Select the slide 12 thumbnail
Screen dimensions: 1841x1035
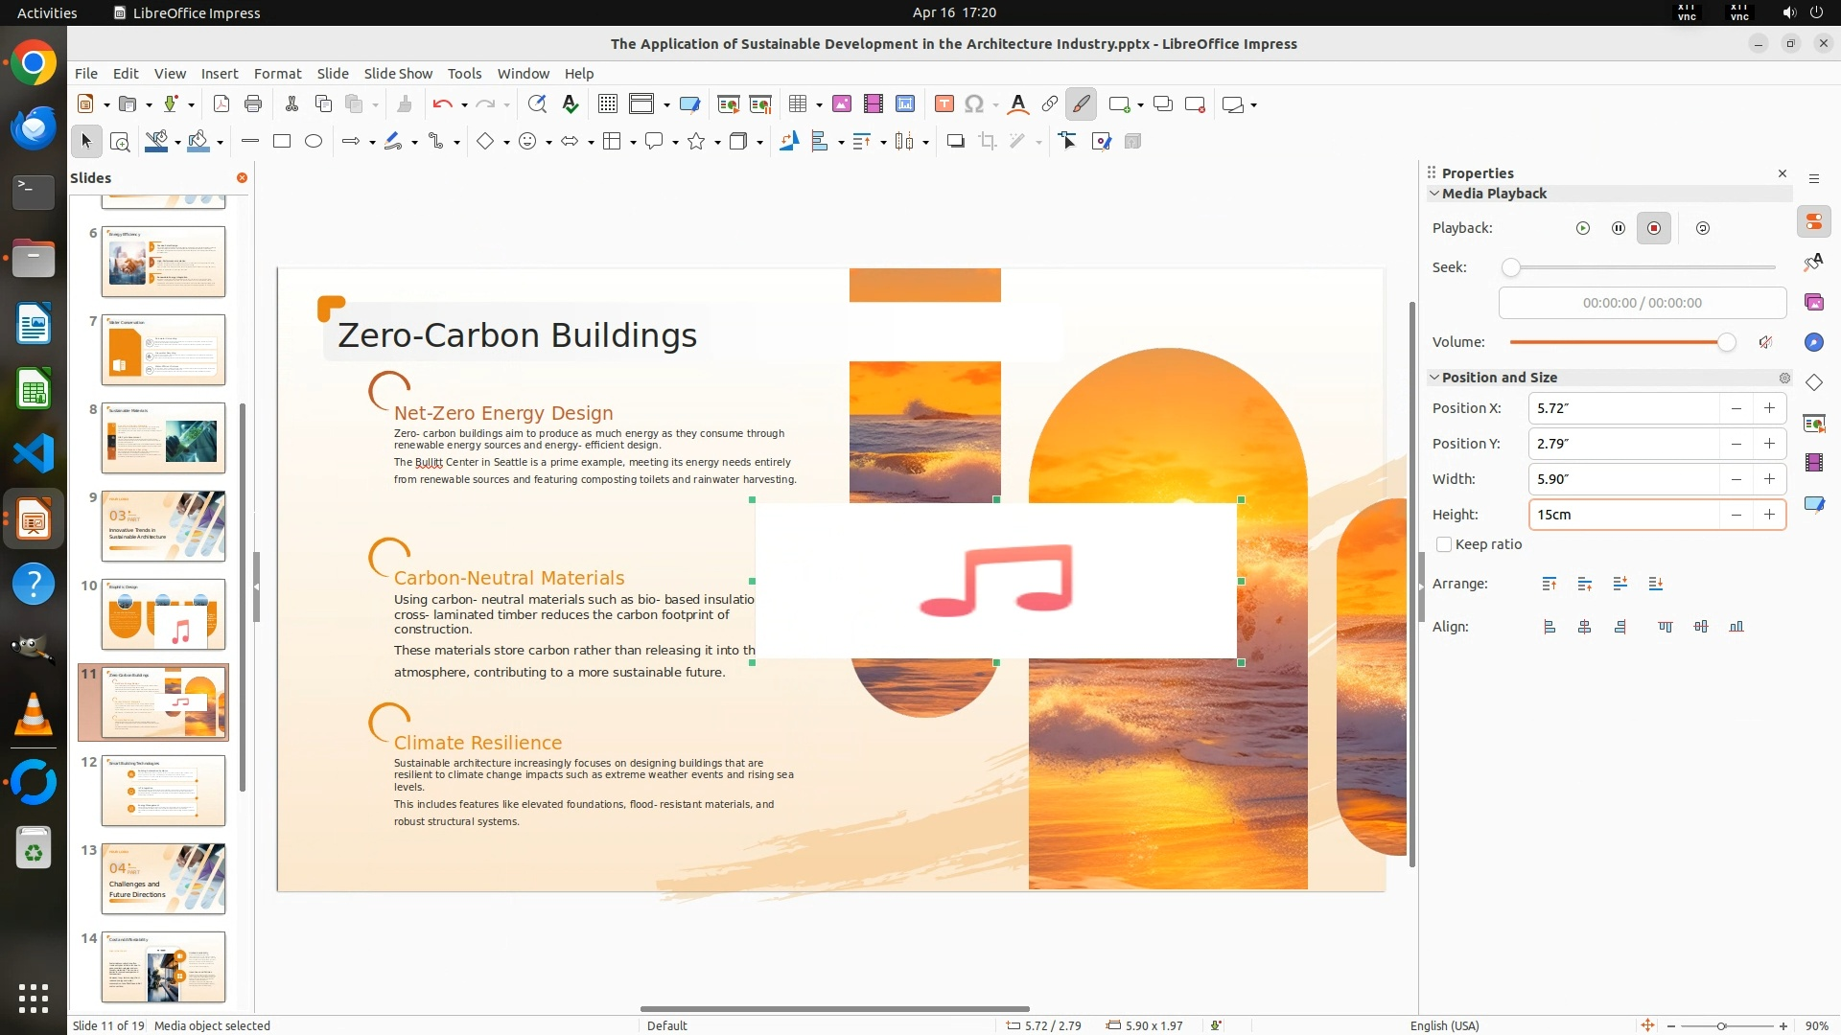[x=163, y=790]
